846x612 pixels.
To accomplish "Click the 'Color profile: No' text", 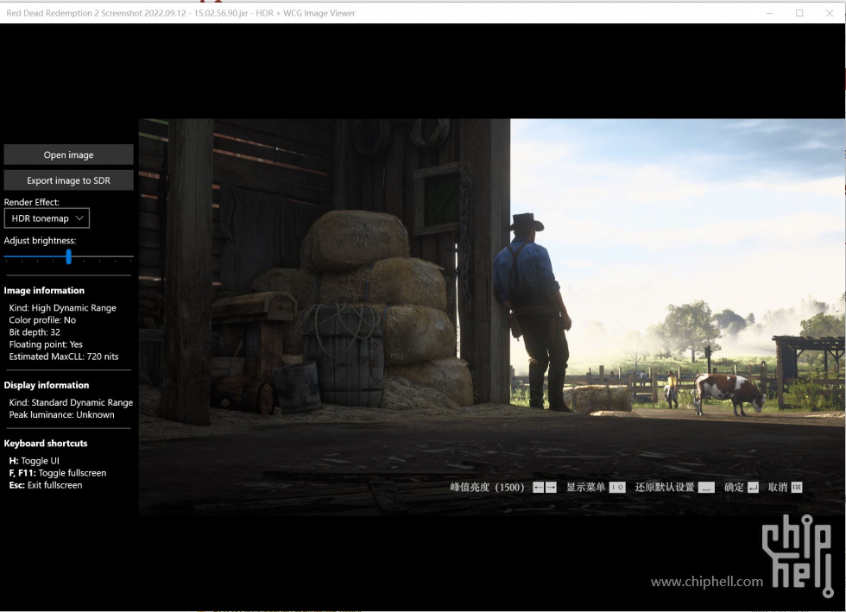I will (42, 320).
